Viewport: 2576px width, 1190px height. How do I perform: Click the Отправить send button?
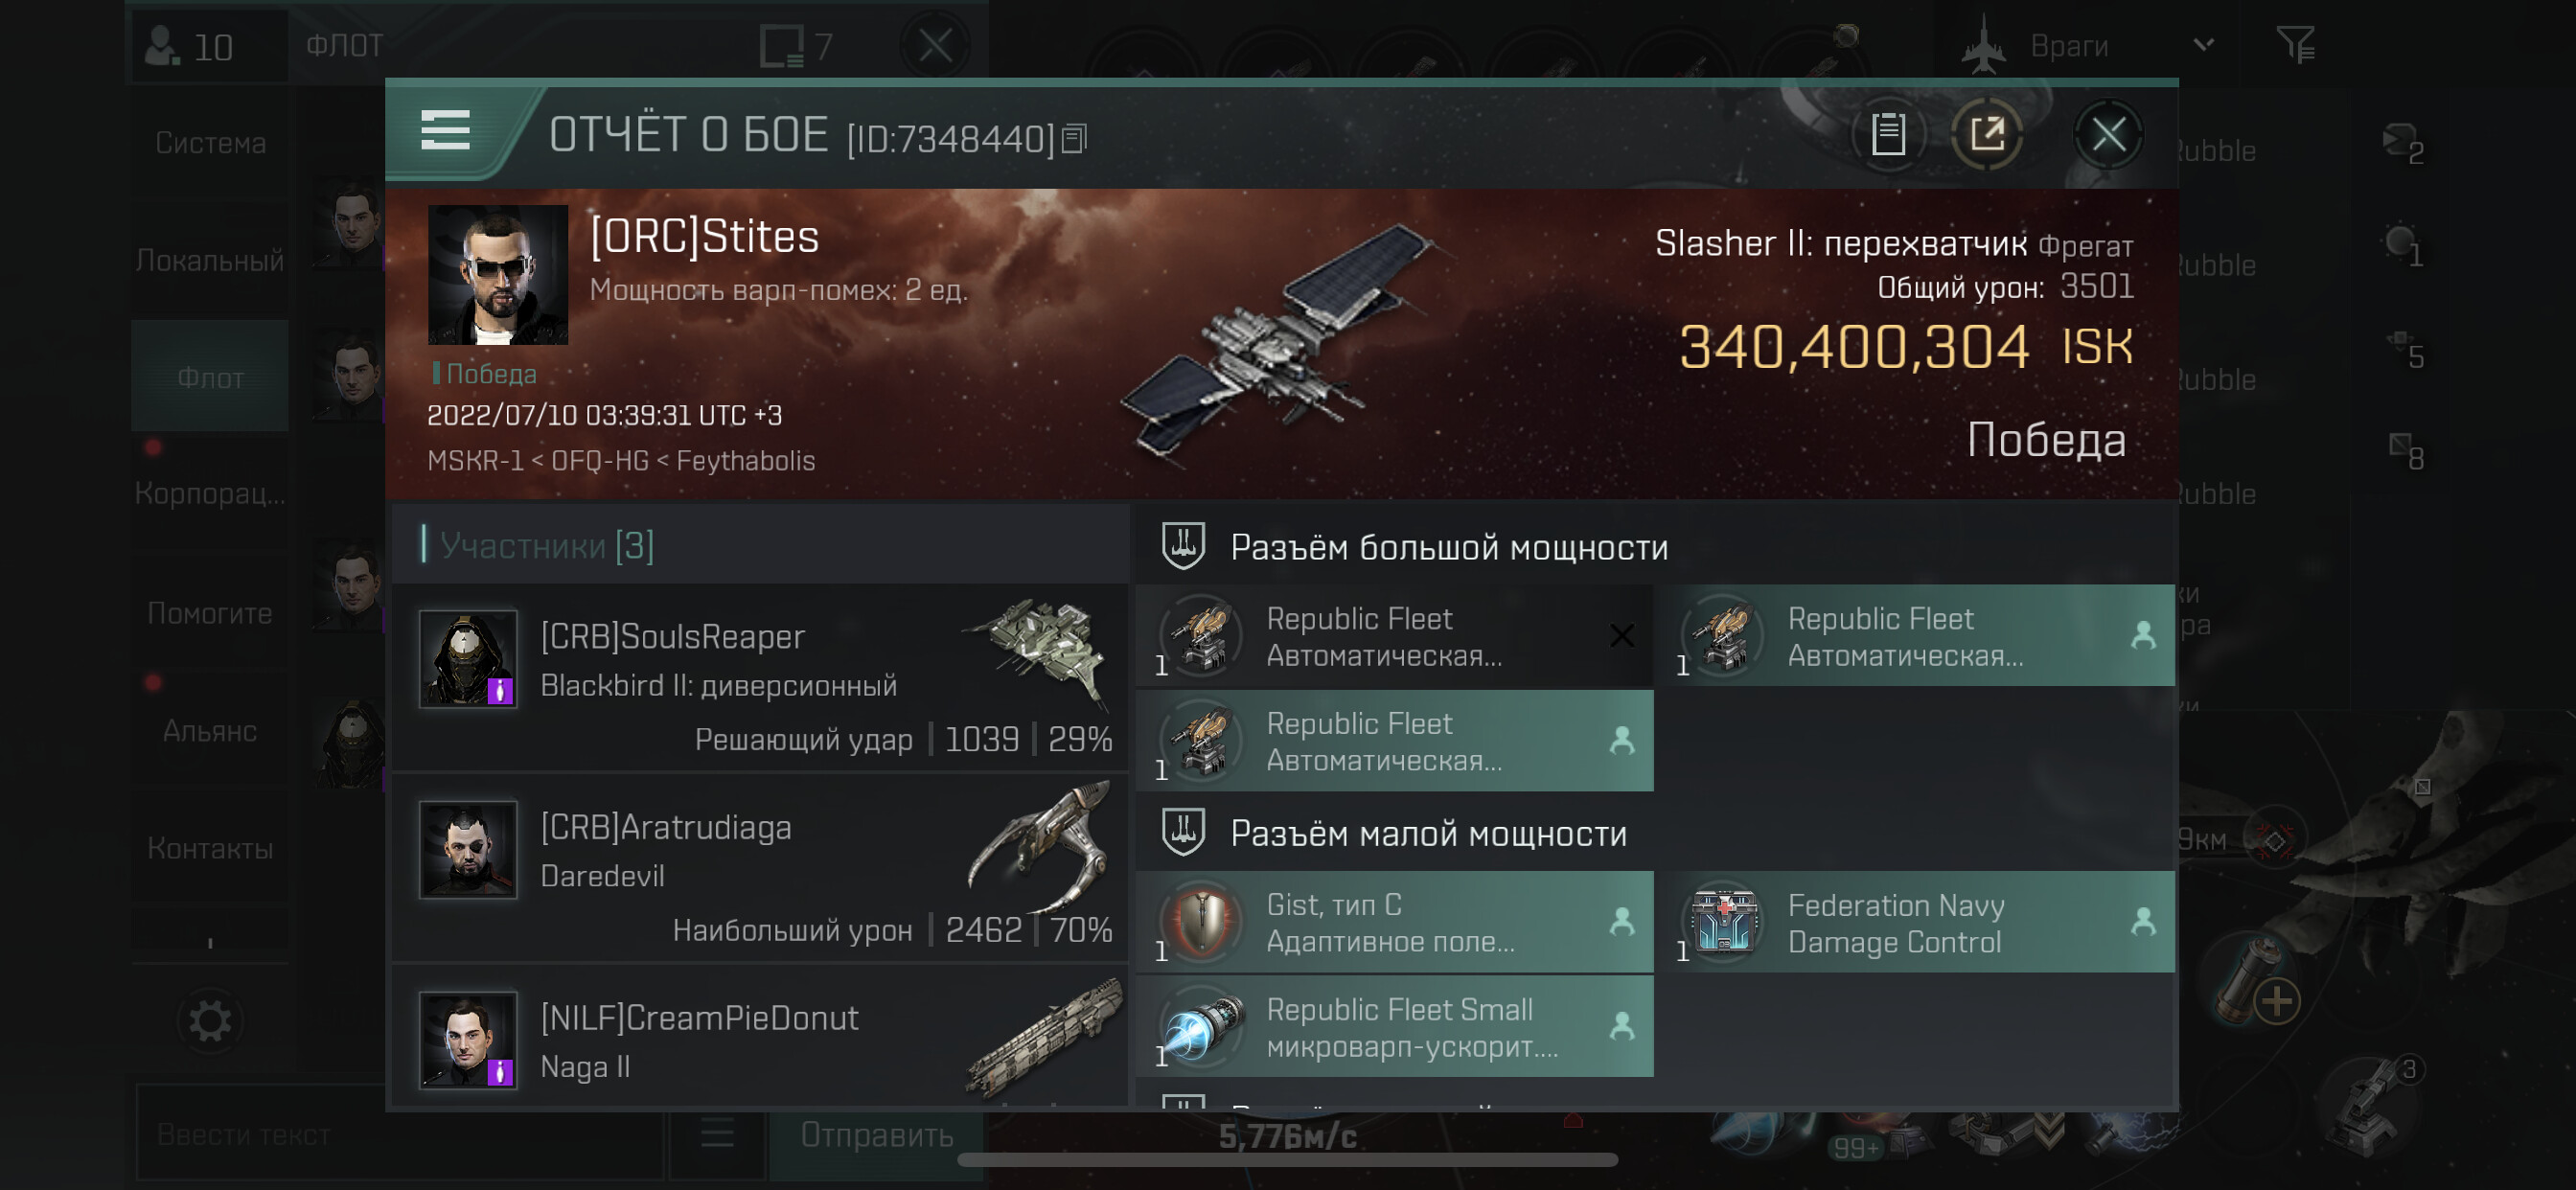(x=877, y=1135)
